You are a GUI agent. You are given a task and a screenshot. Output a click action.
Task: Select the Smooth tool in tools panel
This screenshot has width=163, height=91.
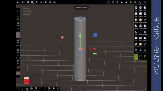coord(140,14)
